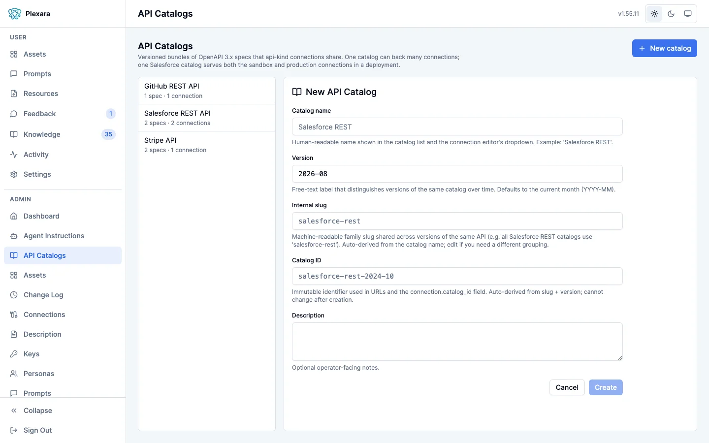Open the Connections plug icon
Image resolution: width=709 pixels, height=443 pixels.
point(14,315)
